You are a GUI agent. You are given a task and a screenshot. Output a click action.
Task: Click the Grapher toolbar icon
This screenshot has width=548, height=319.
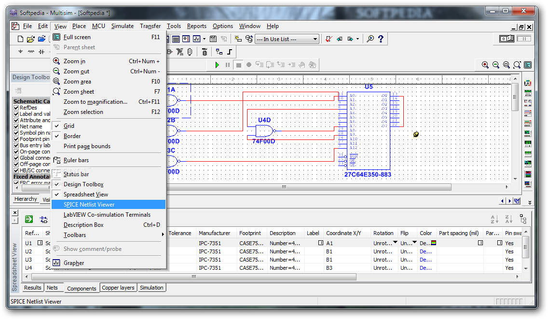pos(196,39)
